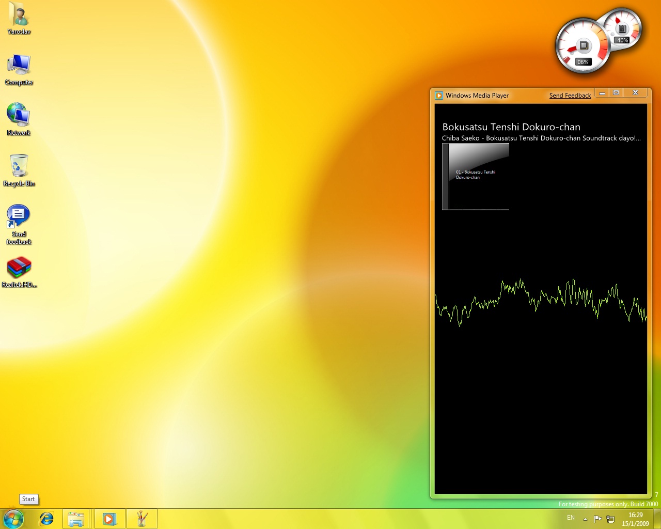Open the Action Center flag icon

(x=598, y=519)
